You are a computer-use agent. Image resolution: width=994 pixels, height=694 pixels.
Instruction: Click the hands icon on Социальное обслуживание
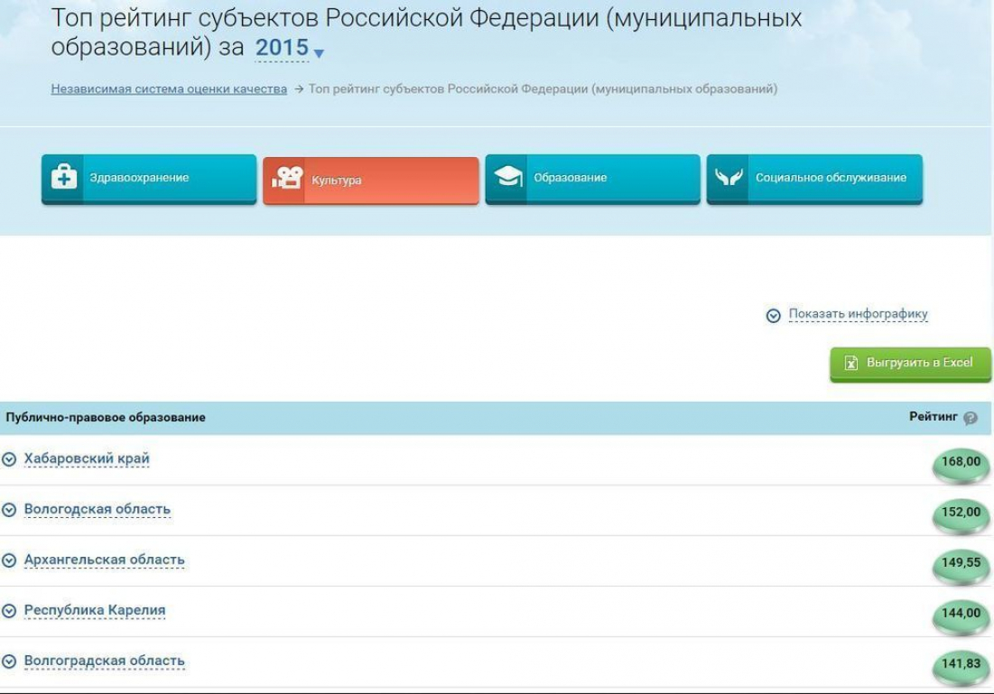(729, 177)
